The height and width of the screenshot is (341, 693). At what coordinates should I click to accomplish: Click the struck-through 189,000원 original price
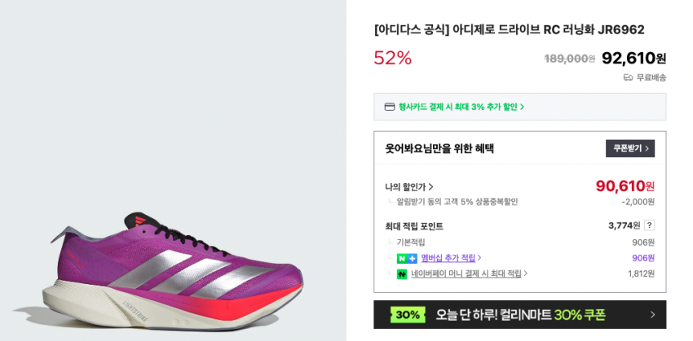tap(569, 59)
